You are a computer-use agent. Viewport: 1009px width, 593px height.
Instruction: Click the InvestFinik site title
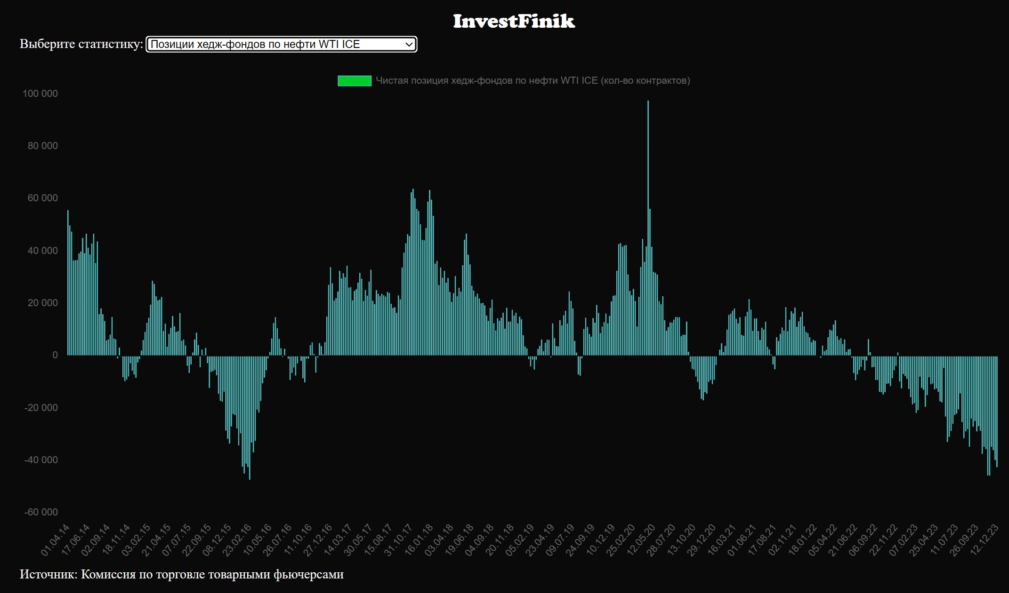click(x=514, y=21)
